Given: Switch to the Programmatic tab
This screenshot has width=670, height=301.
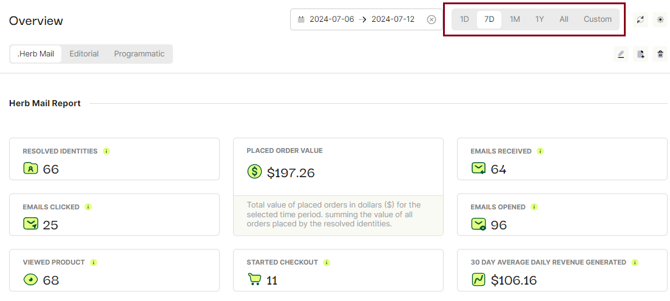Looking at the screenshot, I should [140, 54].
